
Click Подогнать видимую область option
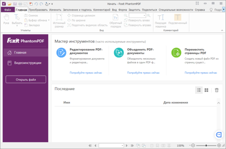click(87, 25)
